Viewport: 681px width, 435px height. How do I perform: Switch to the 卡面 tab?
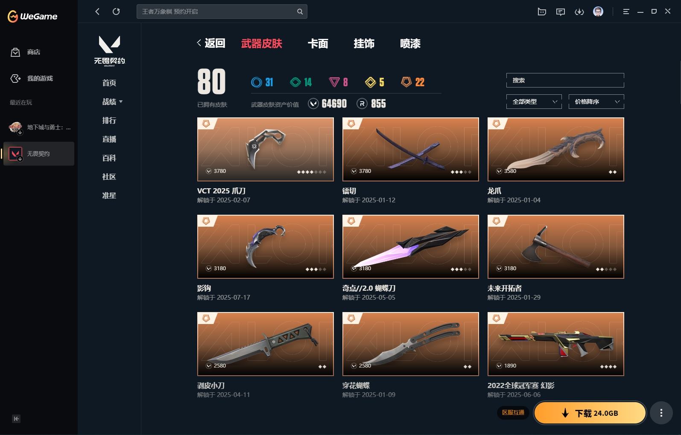[318, 44]
